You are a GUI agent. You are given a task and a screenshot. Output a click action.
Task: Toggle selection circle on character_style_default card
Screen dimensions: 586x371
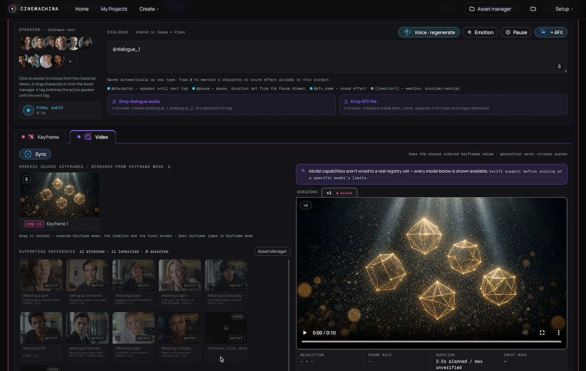pos(210,338)
